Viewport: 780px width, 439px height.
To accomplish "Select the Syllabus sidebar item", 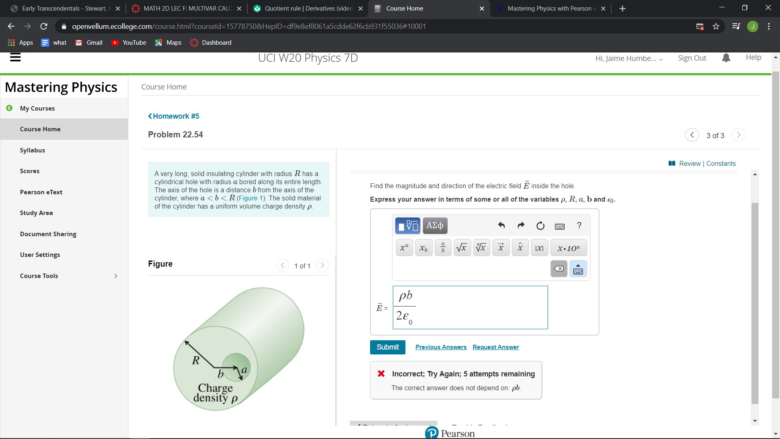I will coord(32,150).
